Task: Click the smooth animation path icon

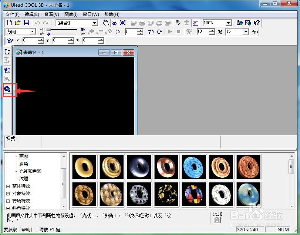Action: coord(118,31)
